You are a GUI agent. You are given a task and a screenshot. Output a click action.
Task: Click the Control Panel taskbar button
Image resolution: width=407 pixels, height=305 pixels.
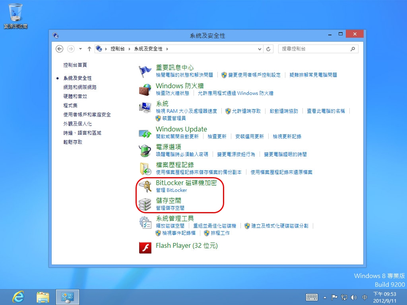tap(68, 297)
